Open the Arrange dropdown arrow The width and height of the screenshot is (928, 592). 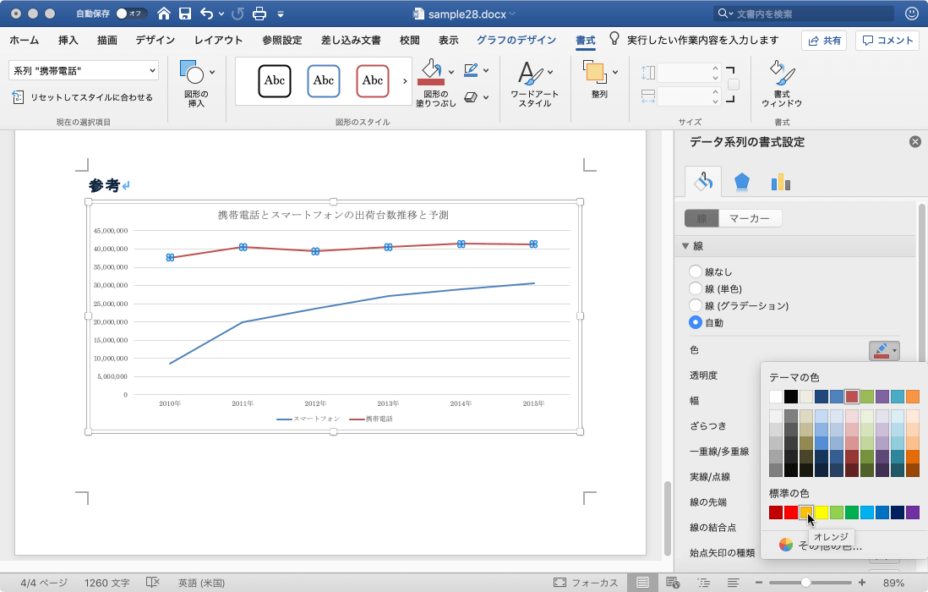[x=615, y=72]
